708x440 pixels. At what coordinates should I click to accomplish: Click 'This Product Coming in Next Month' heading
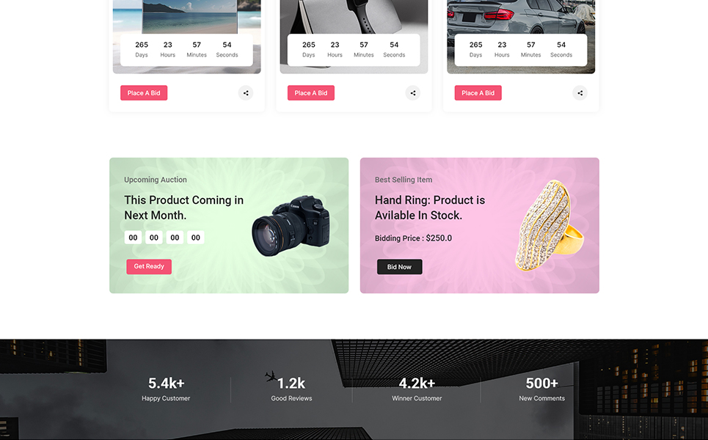[183, 208]
